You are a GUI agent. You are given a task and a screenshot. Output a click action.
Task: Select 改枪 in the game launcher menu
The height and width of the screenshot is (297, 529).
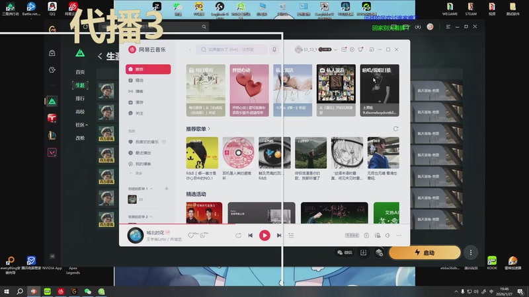(x=80, y=138)
